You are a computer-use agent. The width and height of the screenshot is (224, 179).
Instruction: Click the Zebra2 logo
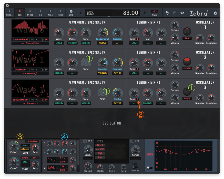(x=199, y=13)
